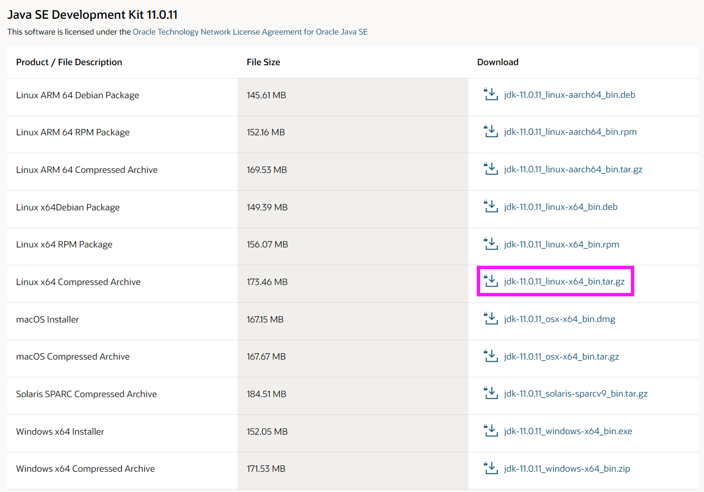Screen dimensions: 704x492
Task: Click file size '171.53 MB'
Action: tap(266, 469)
